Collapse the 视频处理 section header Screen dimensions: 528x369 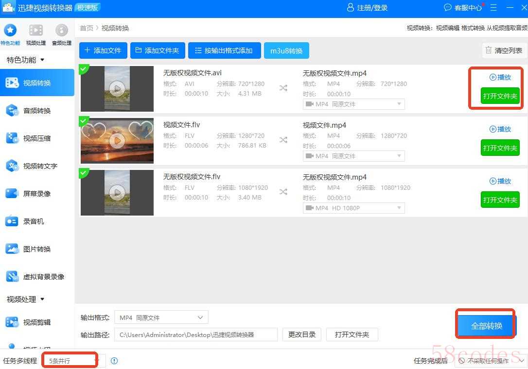pyautogui.click(x=25, y=299)
